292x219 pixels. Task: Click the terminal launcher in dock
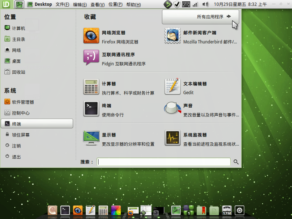coord(65,211)
